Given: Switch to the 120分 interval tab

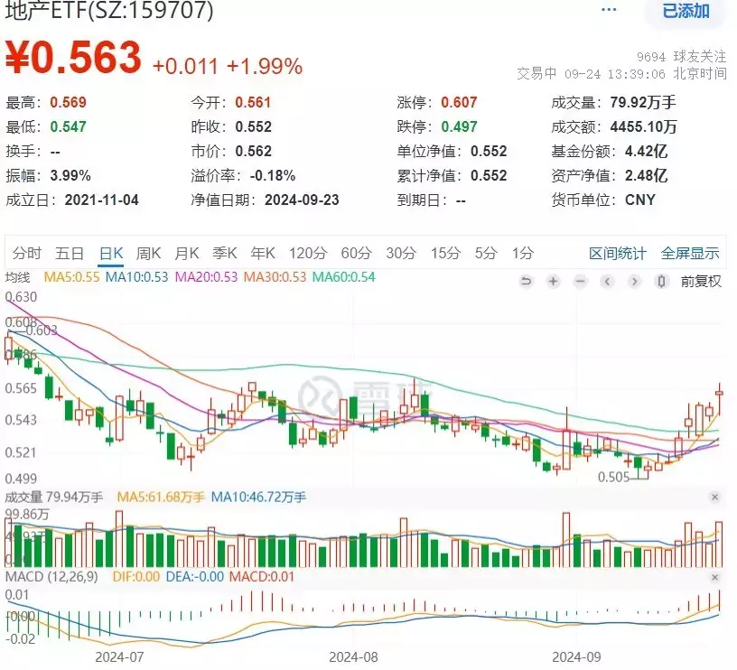Looking at the screenshot, I should pyautogui.click(x=308, y=253).
